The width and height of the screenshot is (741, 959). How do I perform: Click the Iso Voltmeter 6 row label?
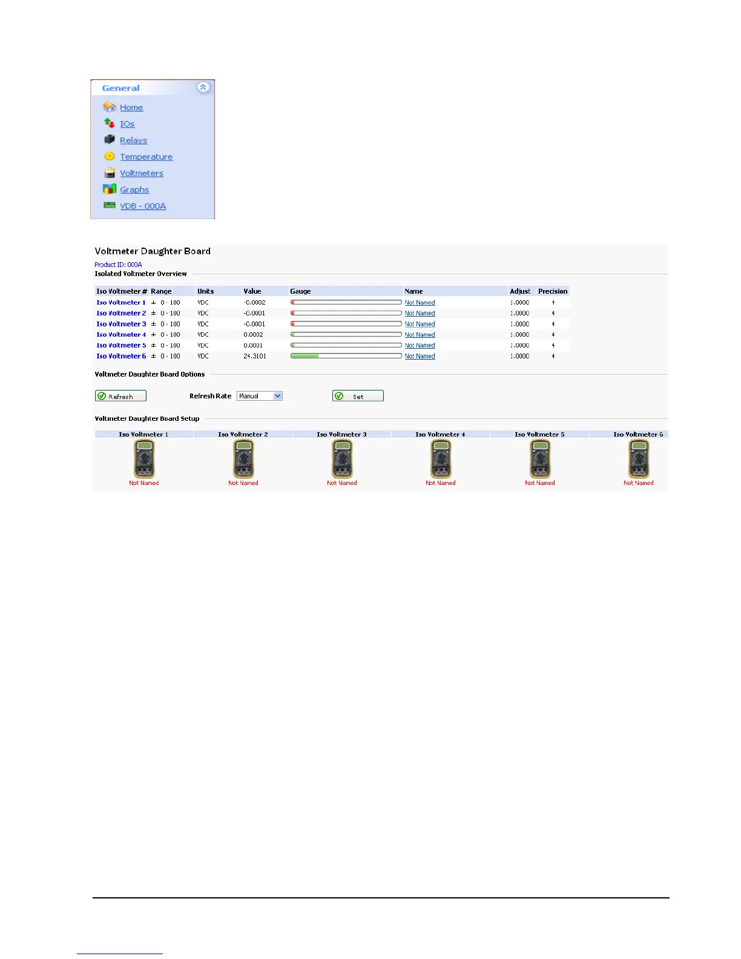[121, 357]
